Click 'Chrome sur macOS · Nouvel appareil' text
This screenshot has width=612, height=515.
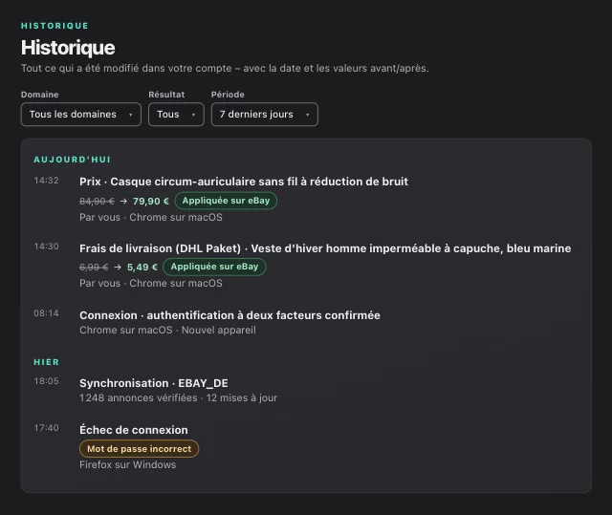(168, 331)
